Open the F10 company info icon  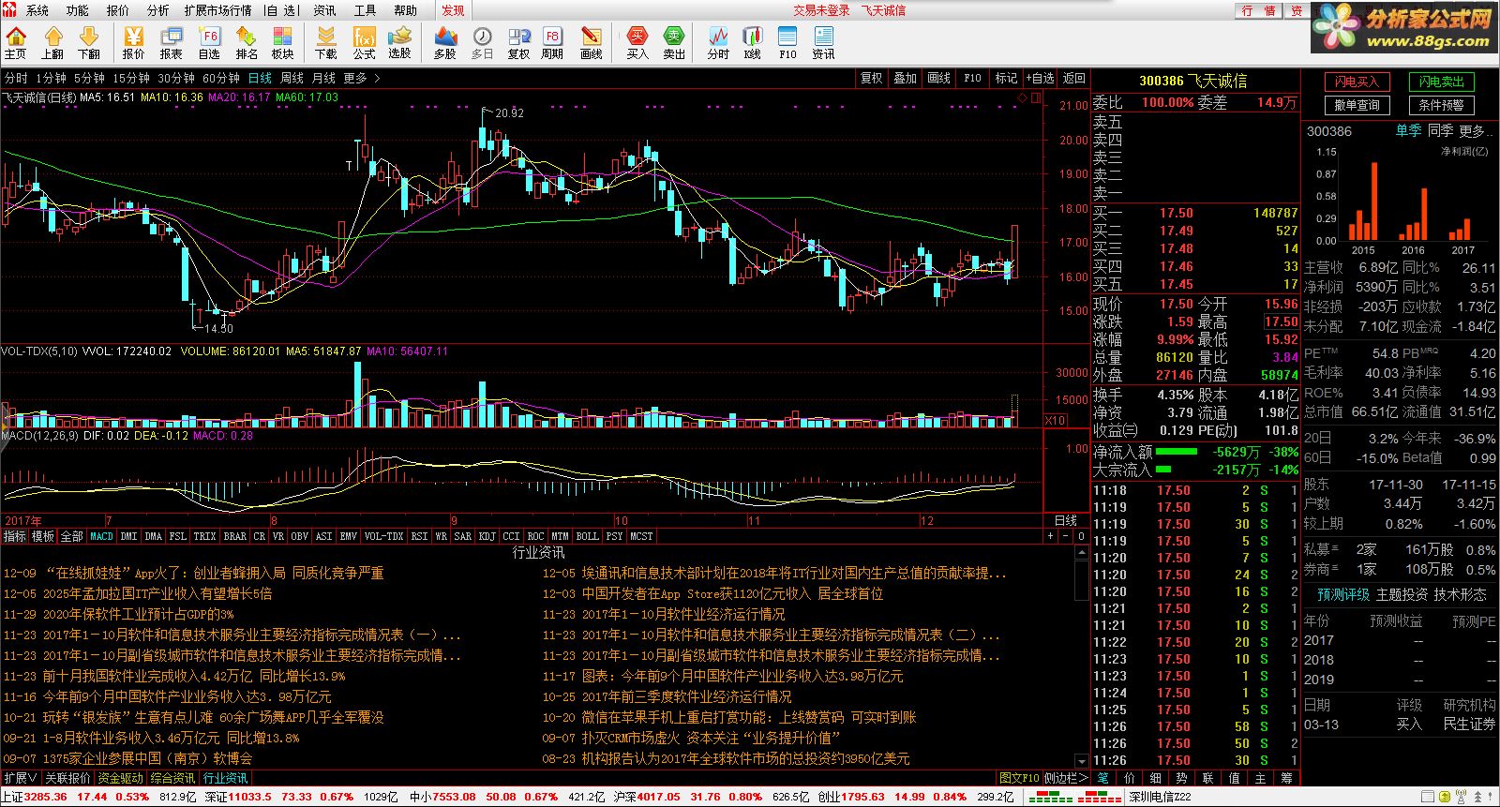pyautogui.click(x=787, y=43)
